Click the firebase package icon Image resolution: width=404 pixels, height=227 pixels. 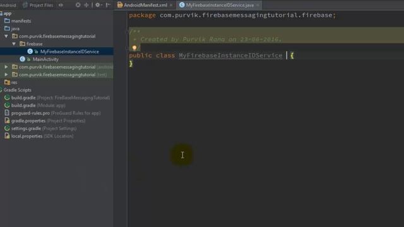tap(23, 44)
